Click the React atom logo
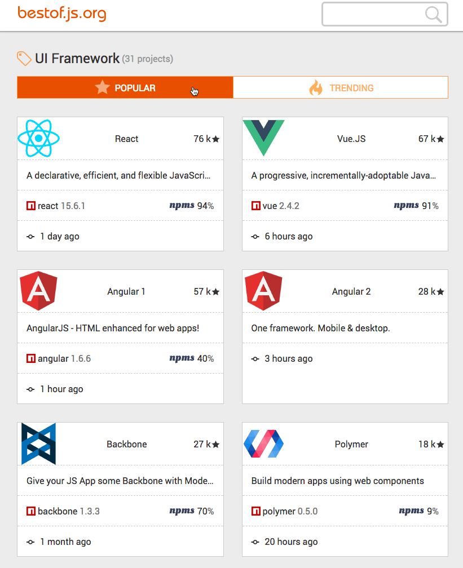 point(39,139)
